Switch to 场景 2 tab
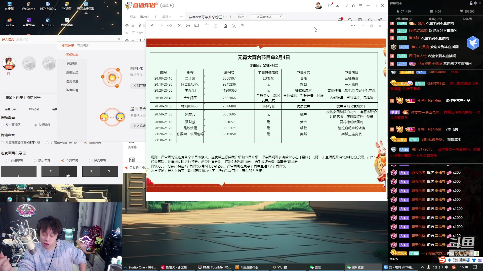 (x=167, y=17)
